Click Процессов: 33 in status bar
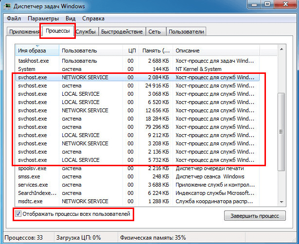 24,238
